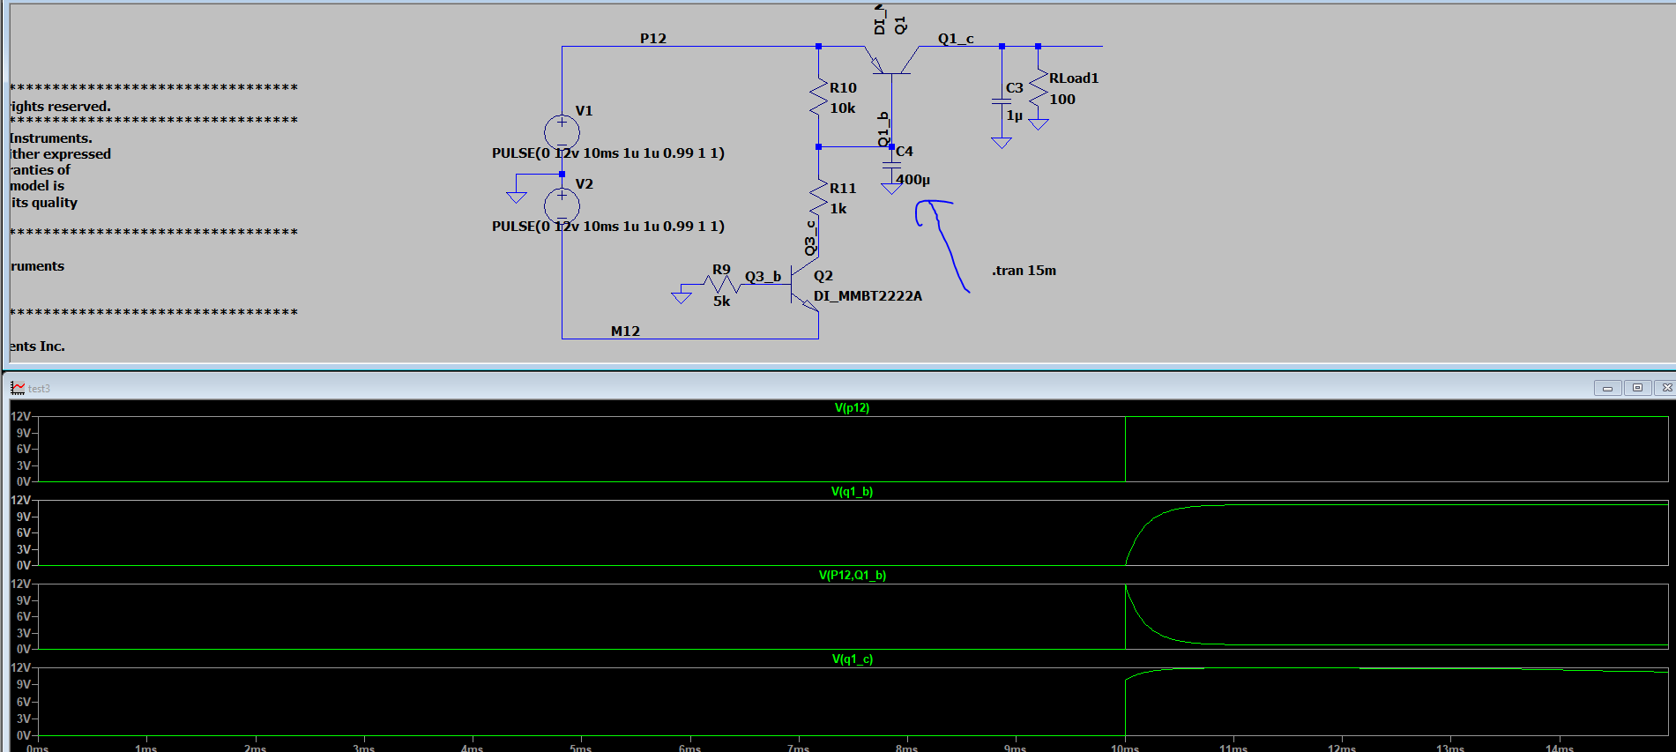1676x752 pixels.
Task: Click the 12V axis label in V(p12) pane
Action: 20,416
